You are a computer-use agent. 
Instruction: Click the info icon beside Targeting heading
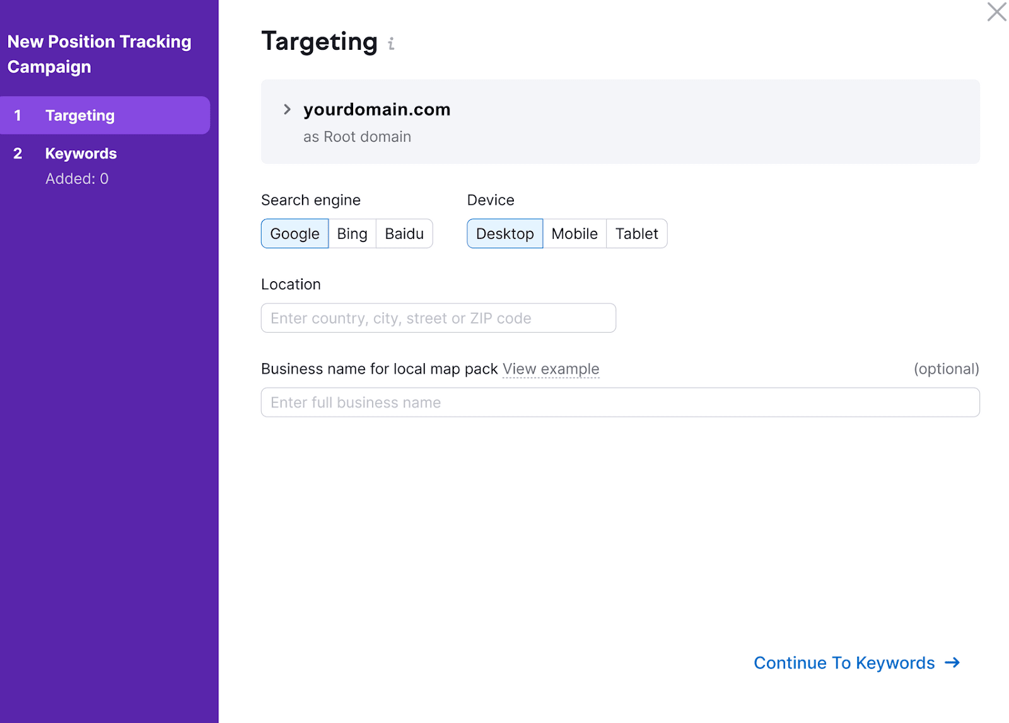pyautogui.click(x=392, y=44)
